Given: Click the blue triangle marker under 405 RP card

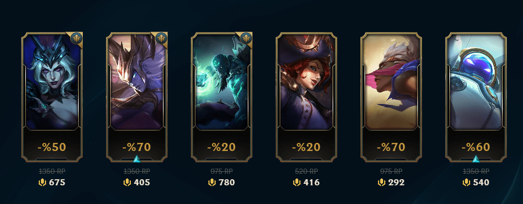Looking at the screenshot, I should pyautogui.click(x=137, y=159).
